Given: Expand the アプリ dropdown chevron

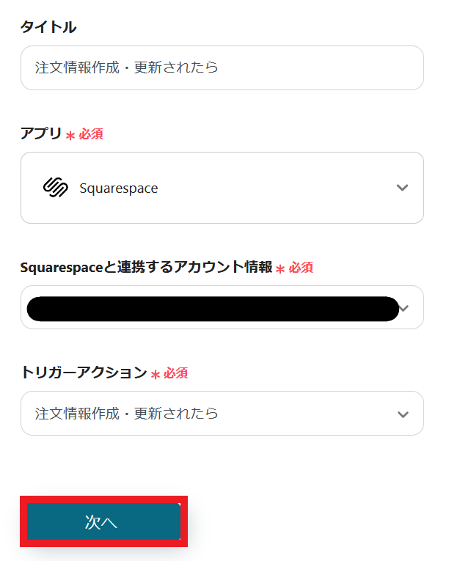Looking at the screenshot, I should click(x=402, y=188).
